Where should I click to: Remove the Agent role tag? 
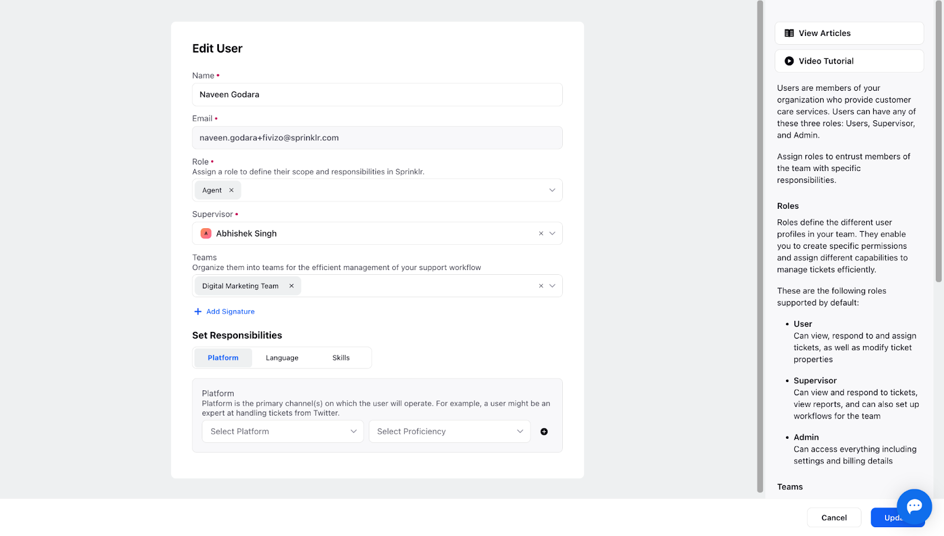(231, 190)
